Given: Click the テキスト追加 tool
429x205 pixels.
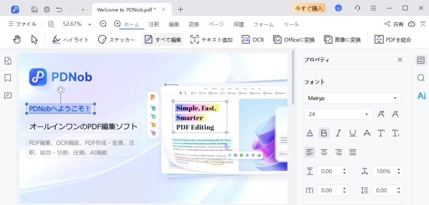Looking at the screenshot, I should (212, 40).
